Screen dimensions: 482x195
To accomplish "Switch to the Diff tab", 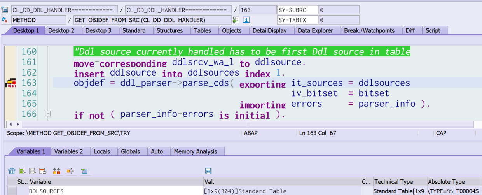I will (x=410, y=30).
